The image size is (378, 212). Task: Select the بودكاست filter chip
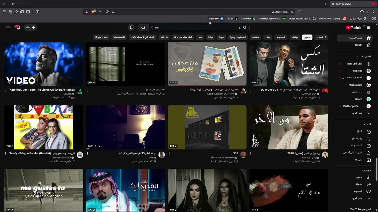tap(255, 37)
